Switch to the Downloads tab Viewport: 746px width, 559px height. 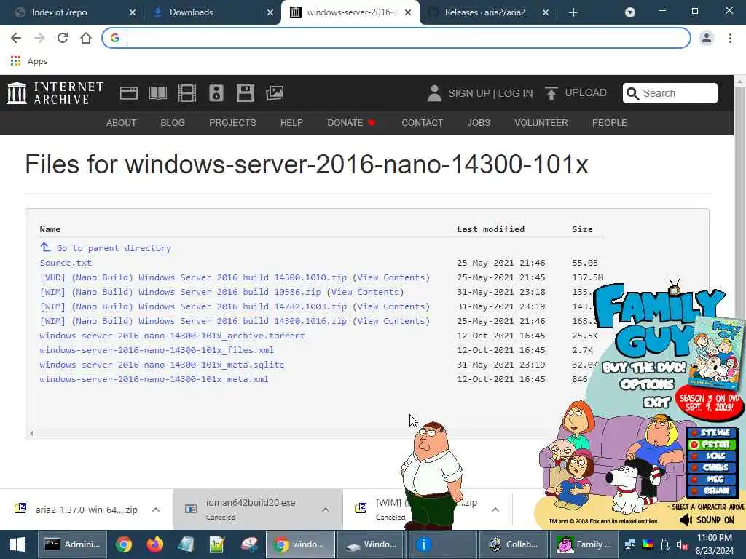click(213, 12)
